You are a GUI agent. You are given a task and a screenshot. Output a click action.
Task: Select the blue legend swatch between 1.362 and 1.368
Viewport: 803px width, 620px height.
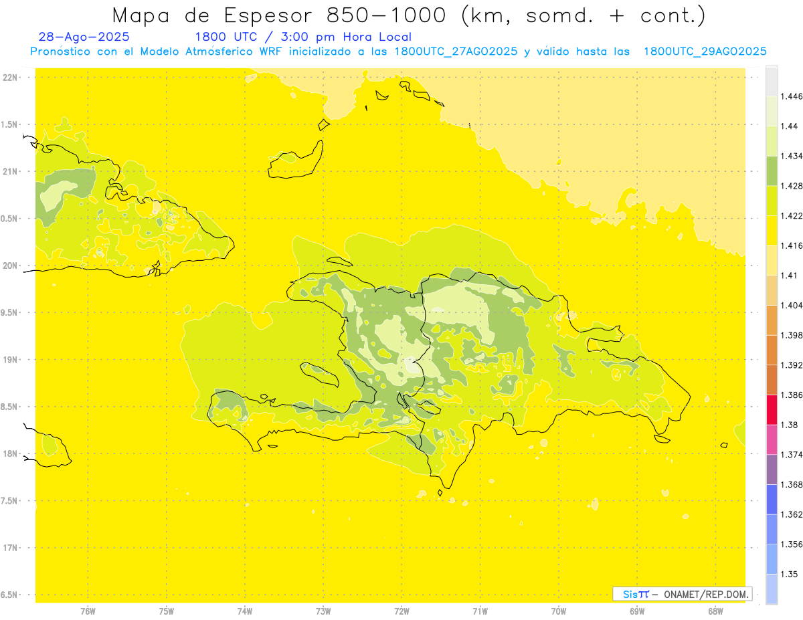click(772, 500)
